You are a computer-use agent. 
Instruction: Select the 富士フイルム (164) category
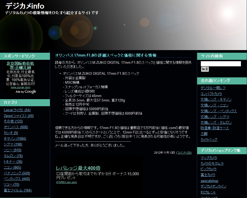(18, 190)
